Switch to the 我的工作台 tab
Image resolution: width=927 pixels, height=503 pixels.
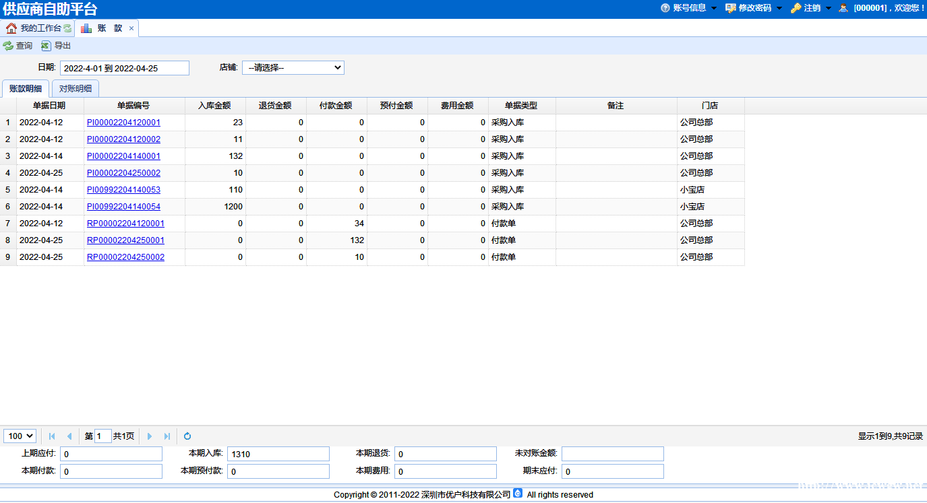[40, 28]
